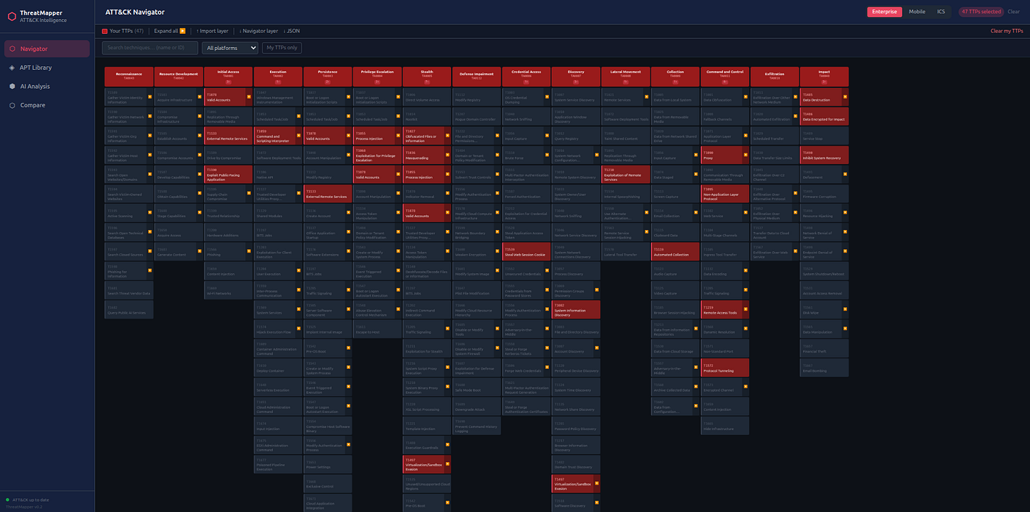
Task: Deselect T1486 Data Encrypted for Impact
Action: coord(824,116)
